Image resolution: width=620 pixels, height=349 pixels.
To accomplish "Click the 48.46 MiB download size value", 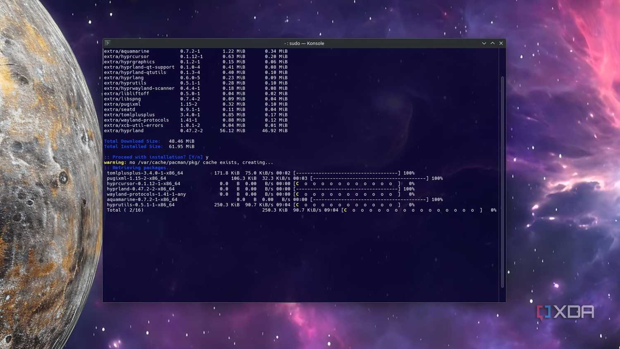I will click(181, 141).
